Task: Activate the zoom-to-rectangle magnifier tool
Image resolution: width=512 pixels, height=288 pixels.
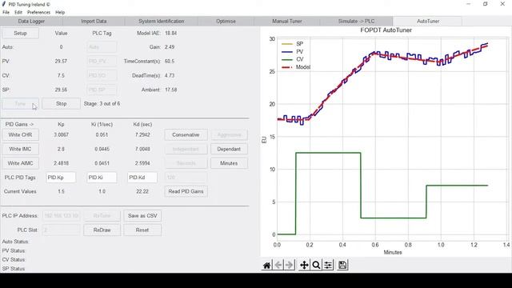Action: 316,265
